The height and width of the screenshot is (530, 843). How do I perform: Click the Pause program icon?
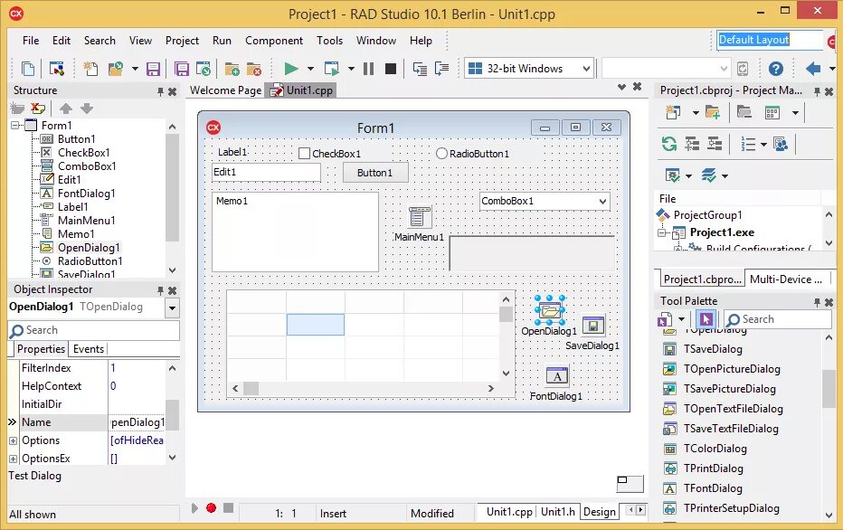pos(368,68)
